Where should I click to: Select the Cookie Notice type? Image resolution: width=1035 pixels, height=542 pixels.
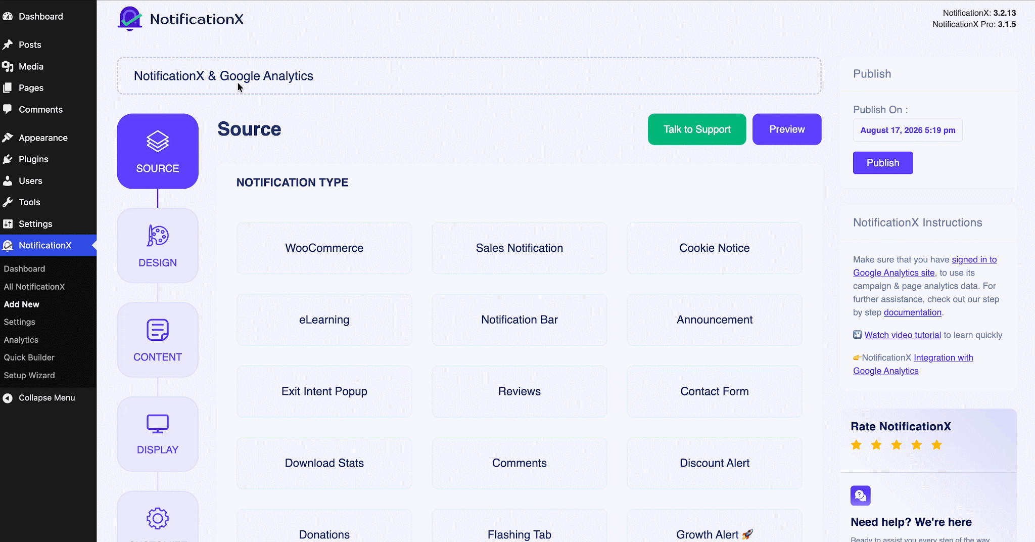(x=715, y=248)
